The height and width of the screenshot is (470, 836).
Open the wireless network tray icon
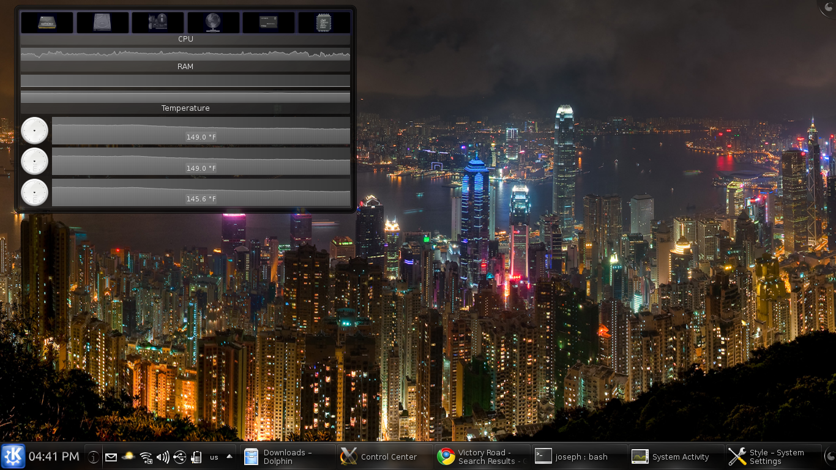[x=146, y=457]
